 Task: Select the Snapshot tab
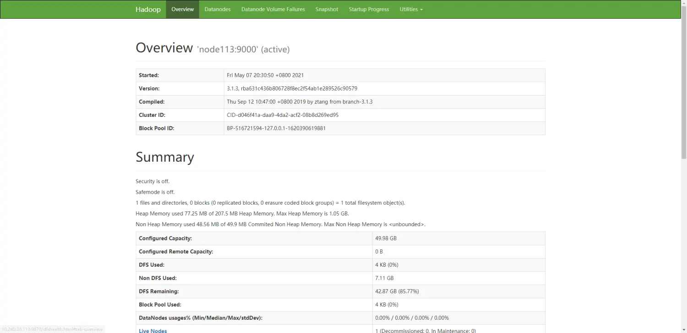click(x=327, y=9)
